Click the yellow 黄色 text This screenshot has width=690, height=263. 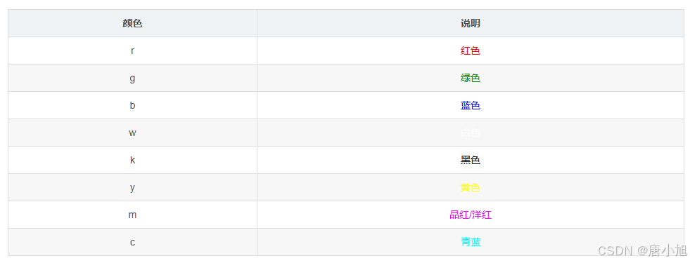[471, 187]
